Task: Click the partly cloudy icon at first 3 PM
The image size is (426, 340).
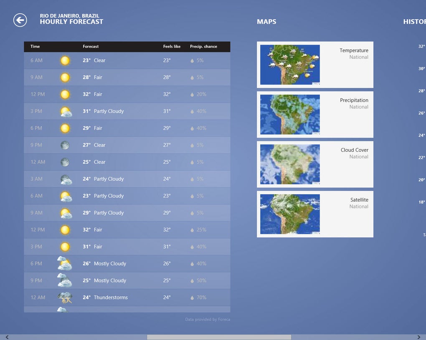Action: pos(66,111)
